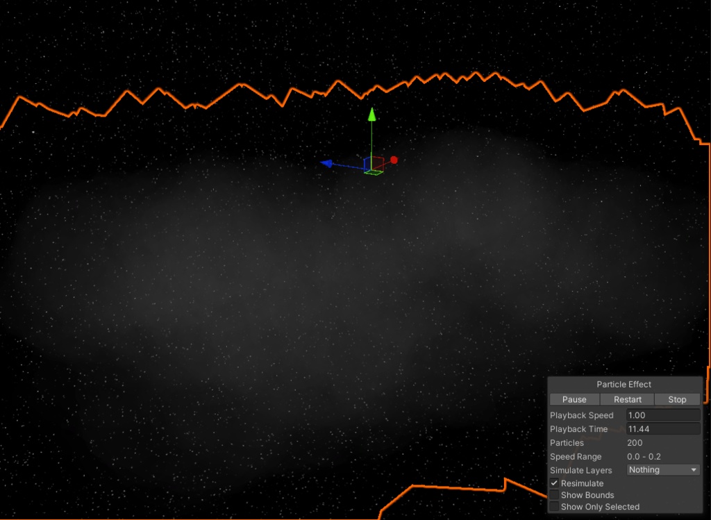Click the Playback Speed label
The width and height of the screenshot is (711, 520).
coord(581,415)
